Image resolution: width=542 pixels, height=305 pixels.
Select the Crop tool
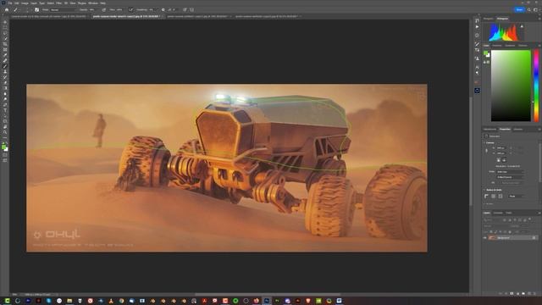[x=5, y=44]
